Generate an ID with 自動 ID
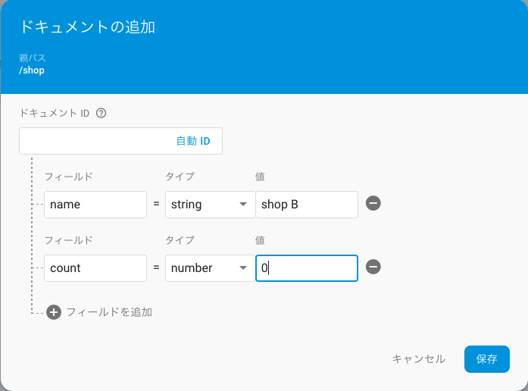This screenshot has width=528, height=391. coord(193,141)
